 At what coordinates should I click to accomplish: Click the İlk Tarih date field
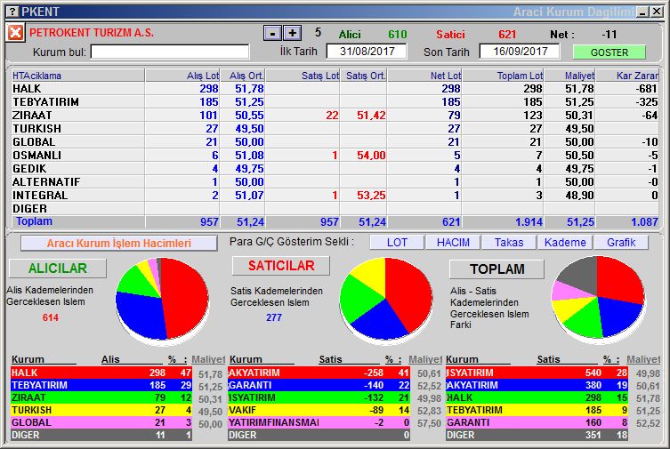point(367,52)
